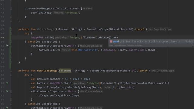This screenshot has width=194, height=109.
Task: Collapse the deleteImage function fold marker
Action: (11, 29)
